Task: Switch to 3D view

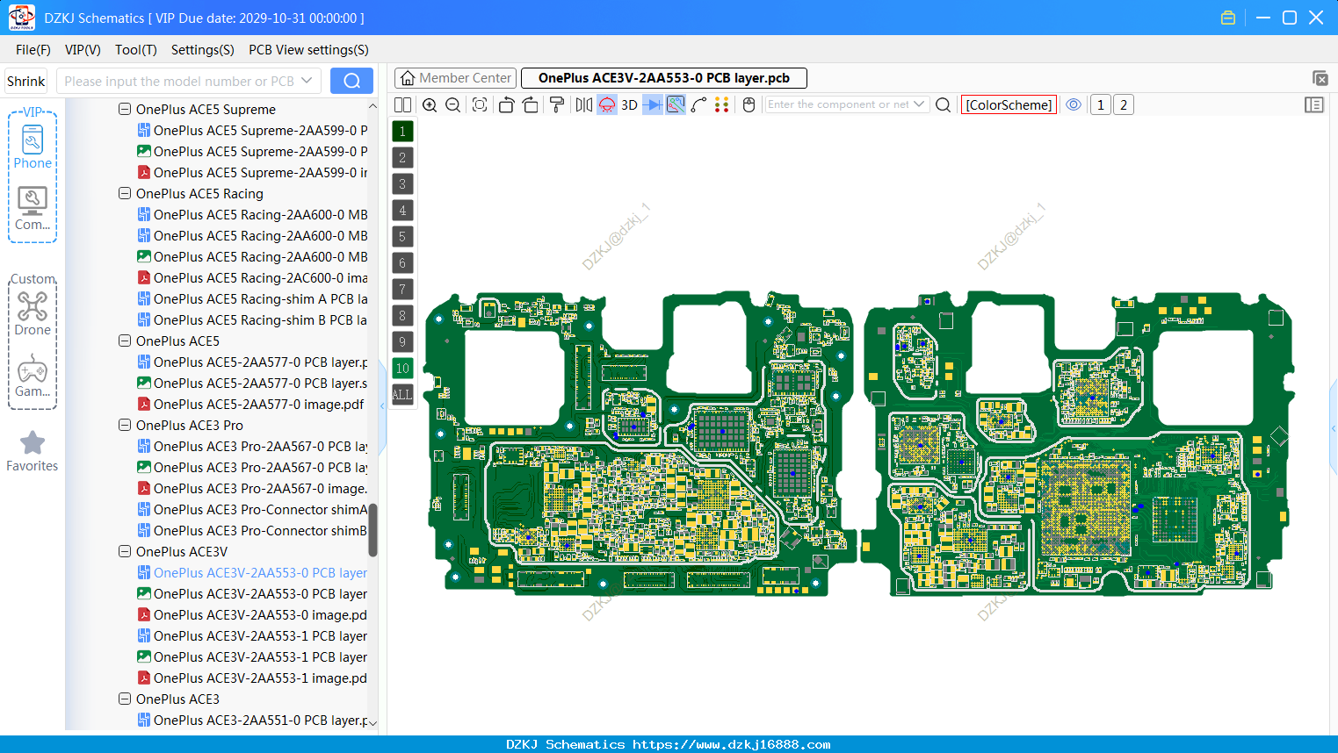Action: [629, 104]
